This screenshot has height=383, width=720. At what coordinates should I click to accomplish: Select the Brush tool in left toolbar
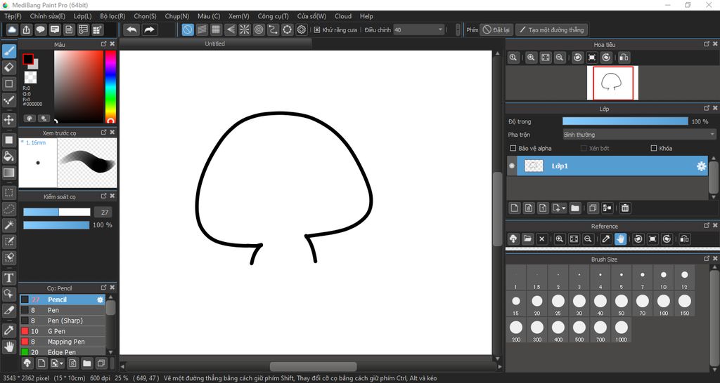(8, 51)
